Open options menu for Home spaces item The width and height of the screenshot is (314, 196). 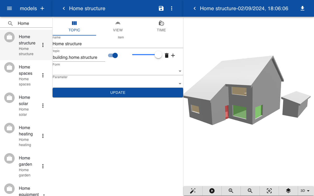[43, 76]
